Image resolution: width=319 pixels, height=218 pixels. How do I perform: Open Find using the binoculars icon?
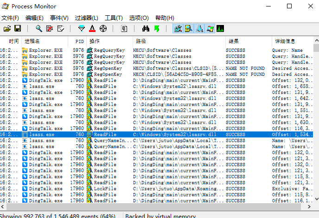[x=146, y=28]
